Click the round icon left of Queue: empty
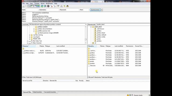Image resolution: width=172 pixels, height=96 pixels. click(132, 95)
